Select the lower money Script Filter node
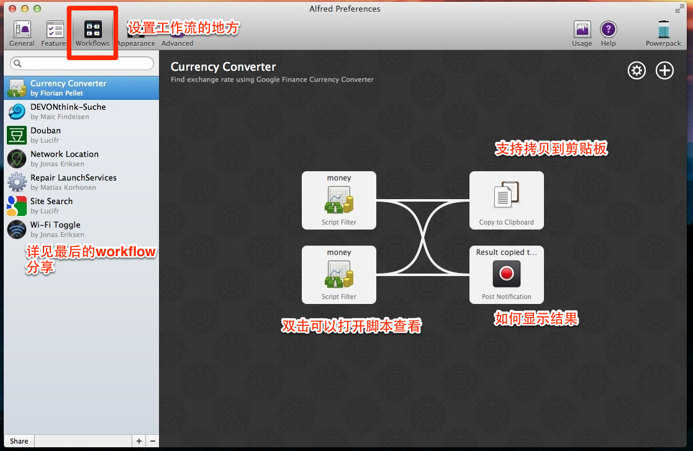Viewport: 693px width, 451px height. (339, 275)
